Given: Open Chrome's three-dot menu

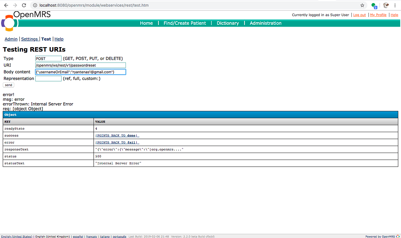Looking at the screenshot, I should pos(396,5).
